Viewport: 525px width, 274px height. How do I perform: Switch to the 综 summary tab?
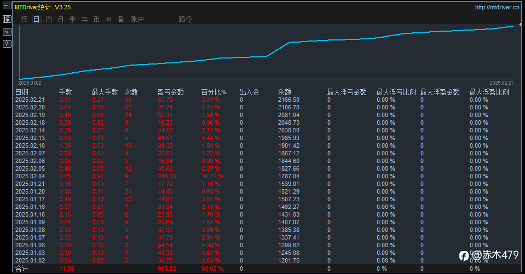point(25,19)
